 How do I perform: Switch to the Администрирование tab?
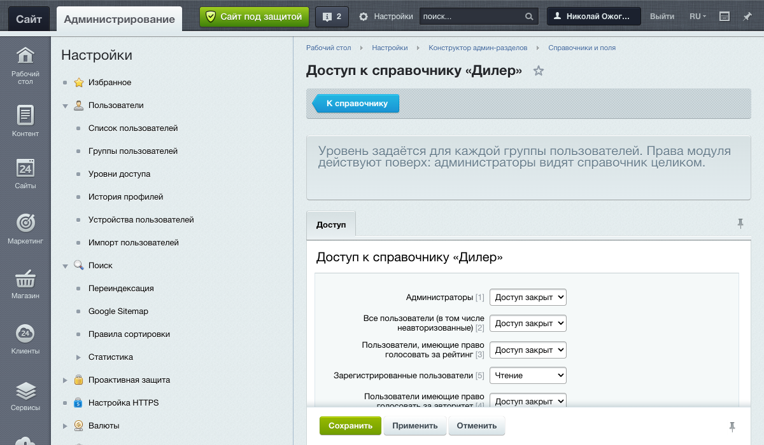point(120,19)
